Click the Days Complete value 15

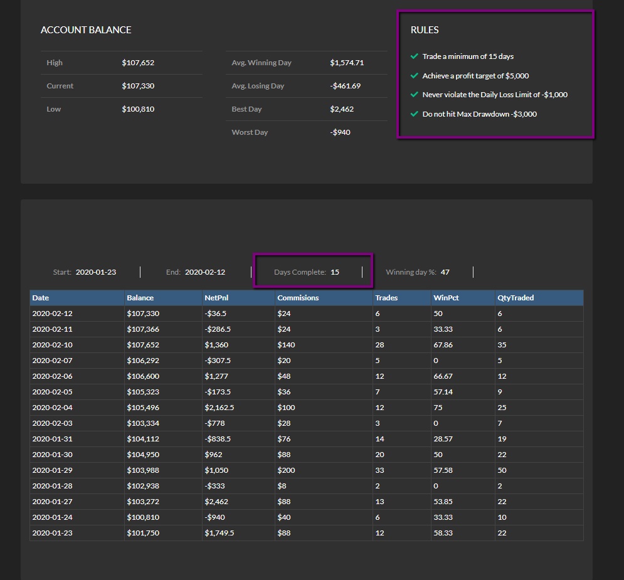[335, 272]
